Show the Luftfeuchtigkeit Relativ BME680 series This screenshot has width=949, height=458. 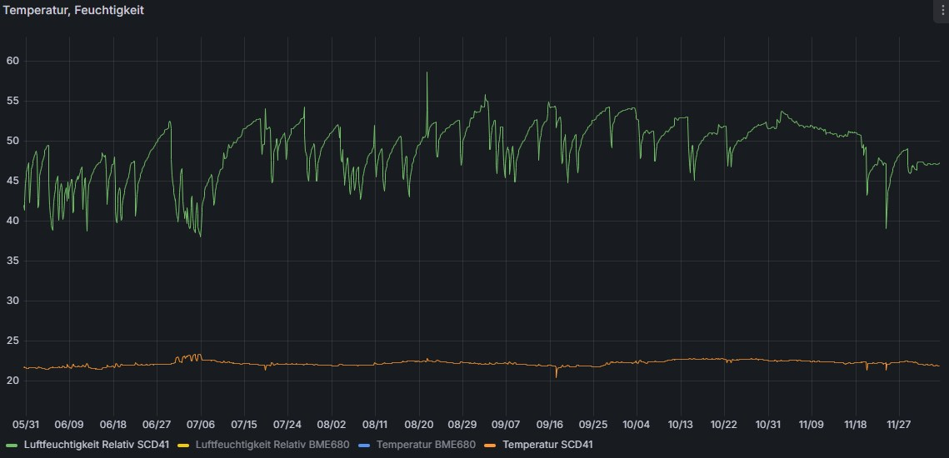(x=267, y=445)
